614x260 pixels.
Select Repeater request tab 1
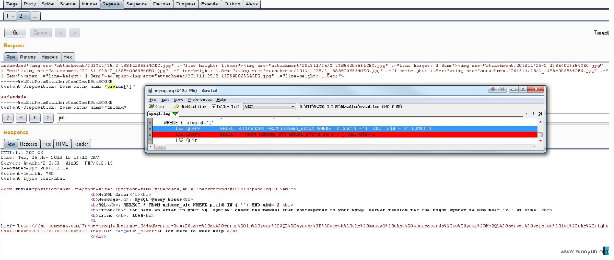(9, 16)
